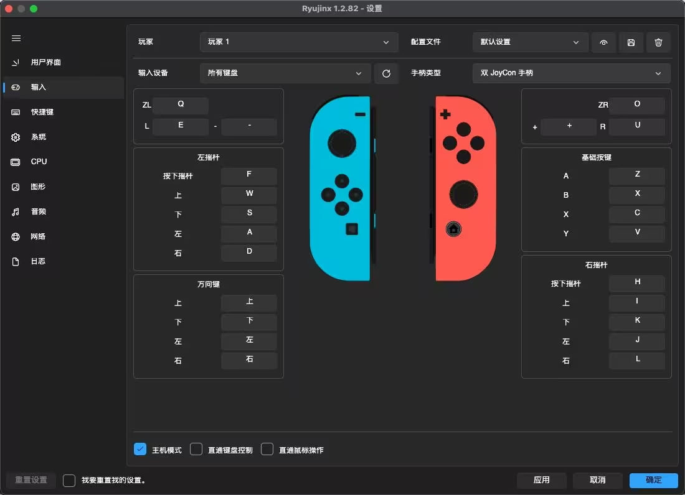Open the 音频 (Audio) settings section
685x495 pixels.
37,211
